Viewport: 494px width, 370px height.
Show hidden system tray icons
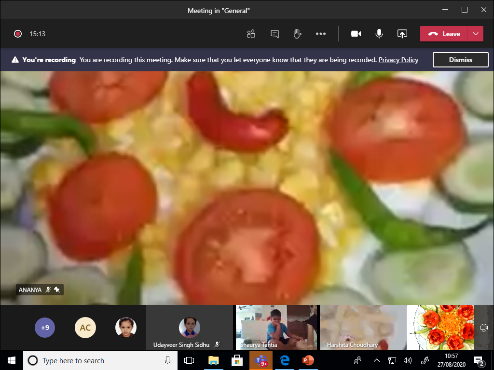coord(376,360)
